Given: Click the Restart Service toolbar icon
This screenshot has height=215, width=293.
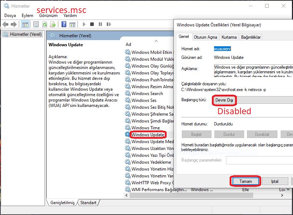Looking at the screenshot, I should pos(109,24).
